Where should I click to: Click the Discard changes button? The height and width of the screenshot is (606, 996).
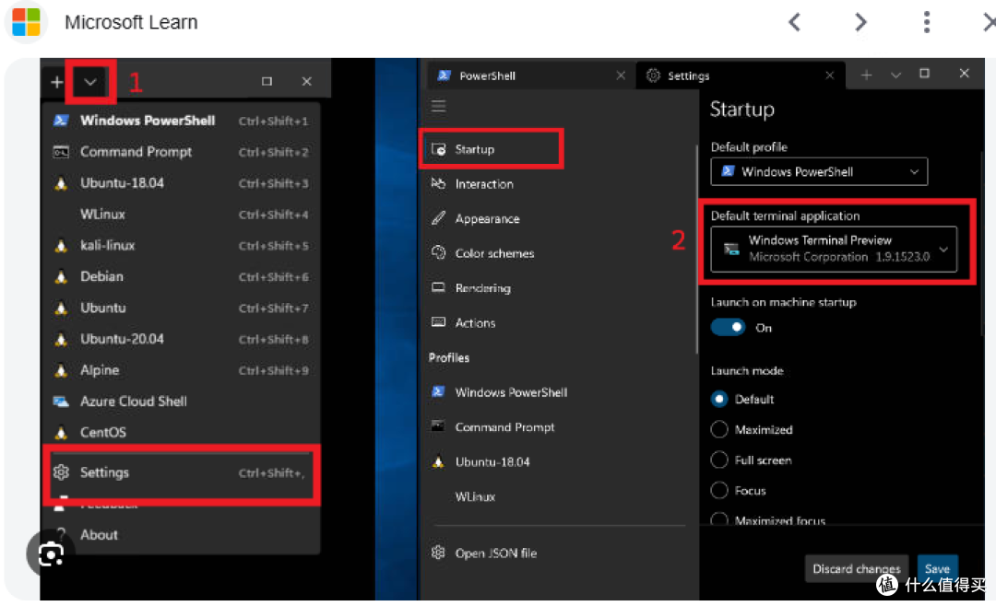tap(856, 568)
